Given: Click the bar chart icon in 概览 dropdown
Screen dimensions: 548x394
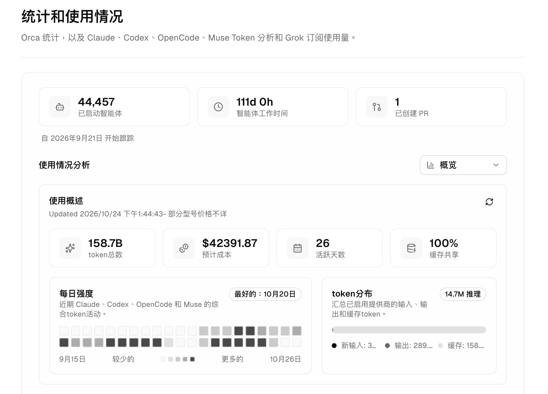Looking at the screenshot, I should pyautogui.click(x=430, y=165).
